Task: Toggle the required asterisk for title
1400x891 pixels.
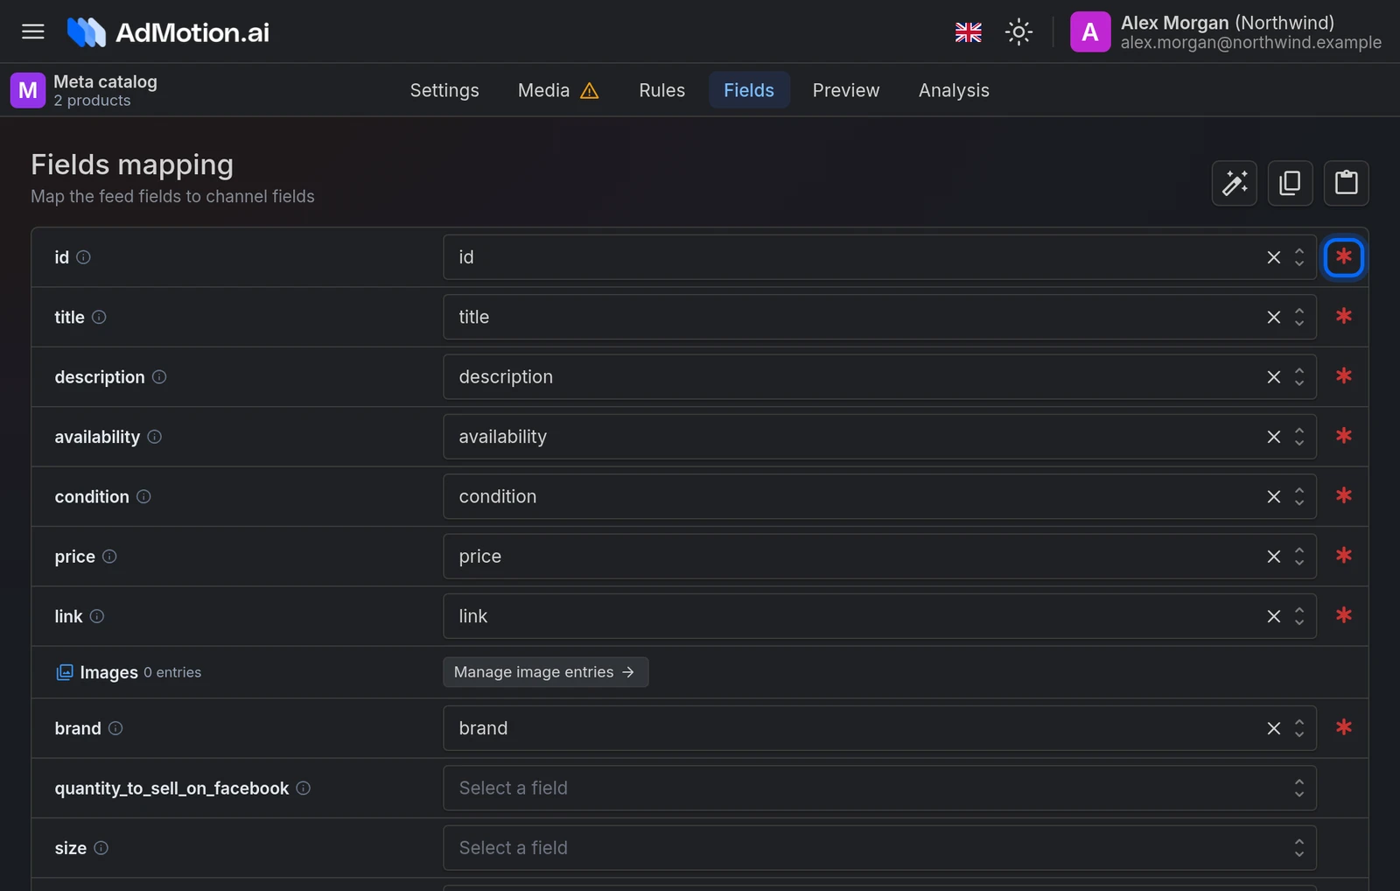Action: coord(1343,317)
